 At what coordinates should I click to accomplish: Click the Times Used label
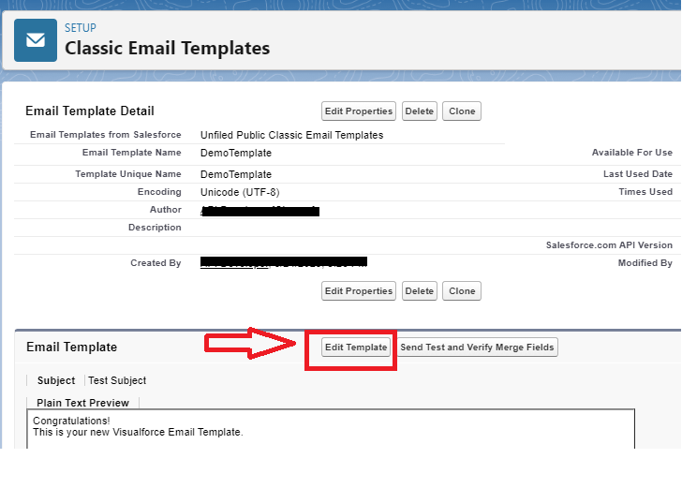[x=645, y=192]
